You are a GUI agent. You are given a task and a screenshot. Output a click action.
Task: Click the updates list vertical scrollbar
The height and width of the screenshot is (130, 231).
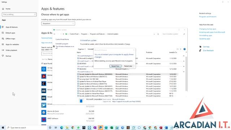point(186,74)
